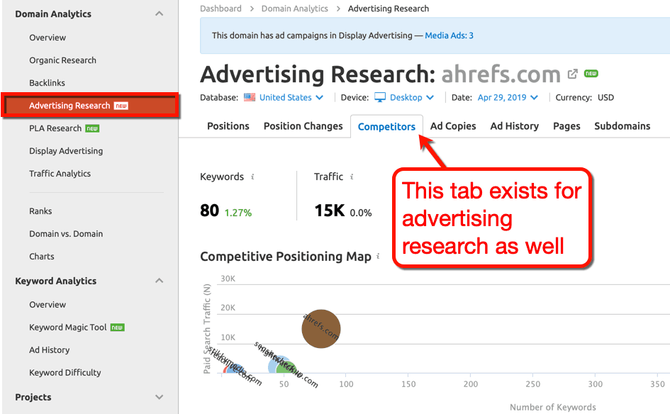Select Keyword Difficulty in the sidebar
The image size is (670, 414).
pyautogui.click(x=66, y=372)
